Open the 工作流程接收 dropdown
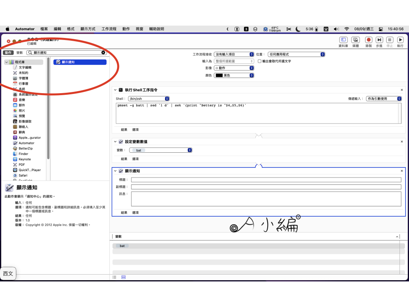This screenshot has width=409, height=307. [x=234, y=54]
